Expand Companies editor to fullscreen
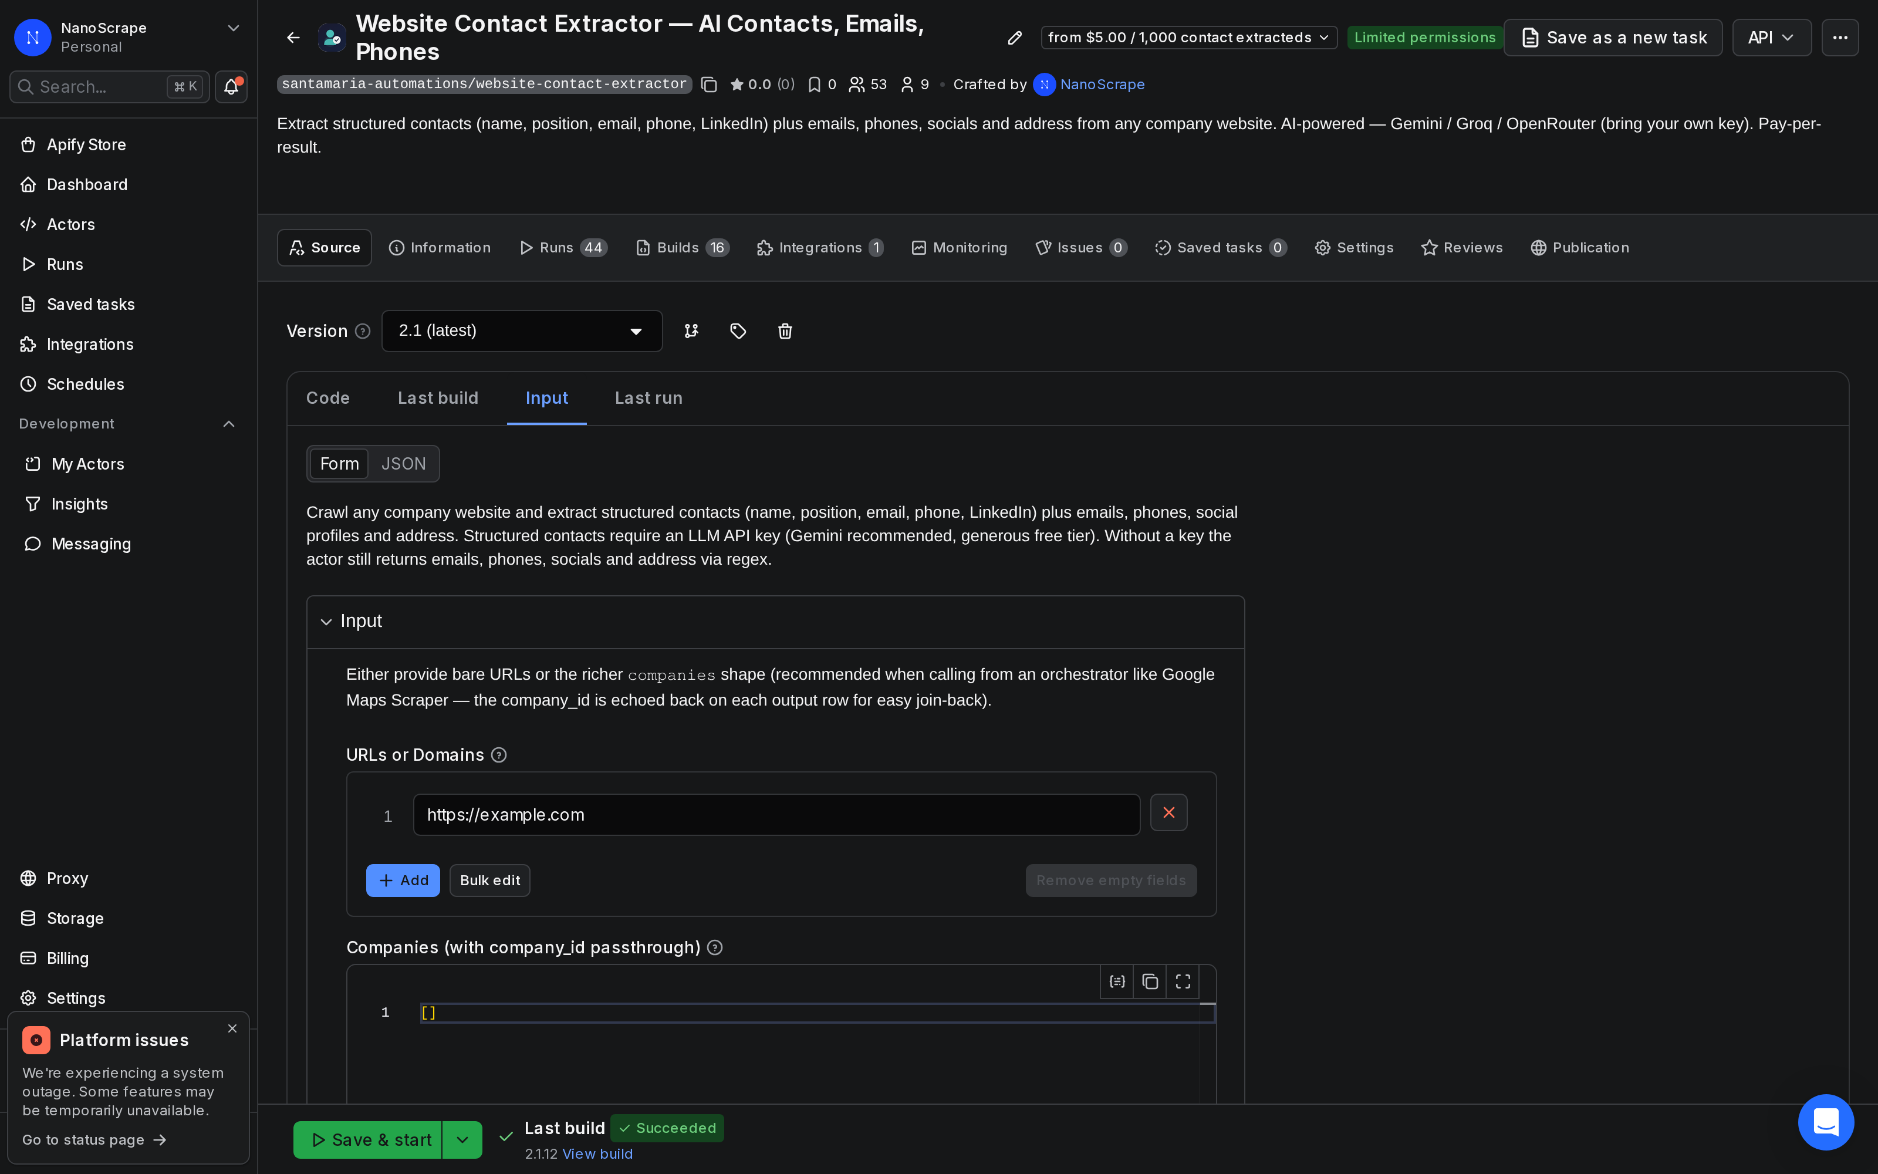 point(1183,981)
